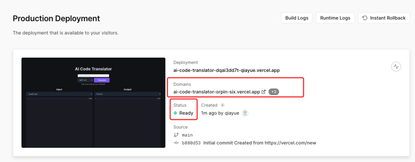Click the external link icon beside domain
Viewport: 415px width, 162px height.
coord(264,92)
